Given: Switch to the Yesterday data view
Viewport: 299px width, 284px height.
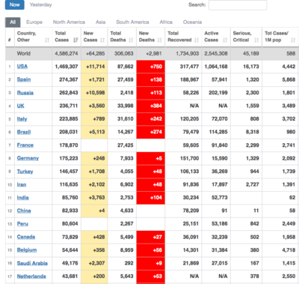Looking at the screenshot, I should 40,4.
